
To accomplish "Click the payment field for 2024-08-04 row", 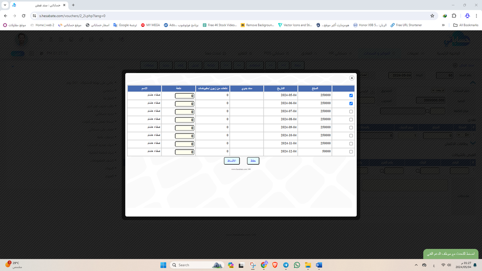I will click(x=185, y=120).
